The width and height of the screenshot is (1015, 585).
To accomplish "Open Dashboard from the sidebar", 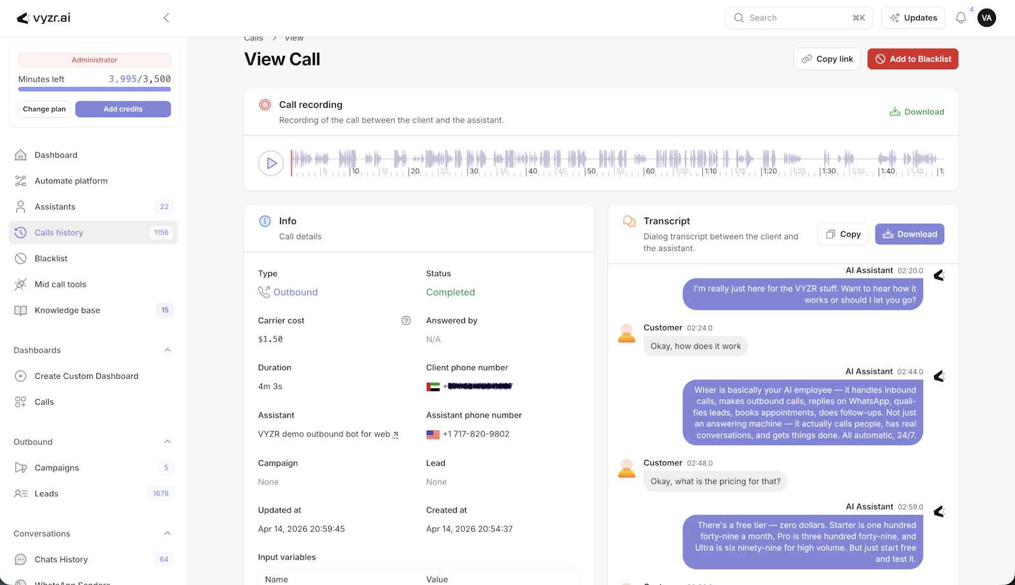I will [93, 155].
